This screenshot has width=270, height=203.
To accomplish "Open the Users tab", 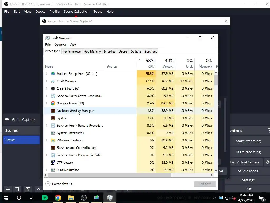I will pyautogui.click(x=123, y=52).
